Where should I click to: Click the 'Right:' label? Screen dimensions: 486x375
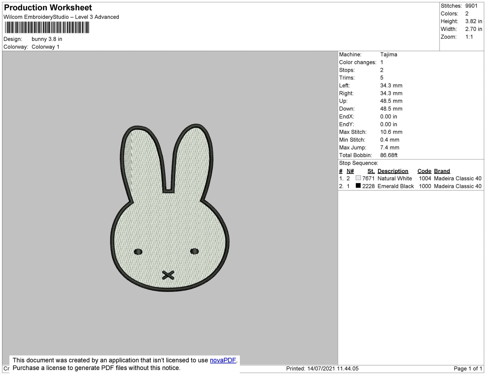click(x=346, y=93)
